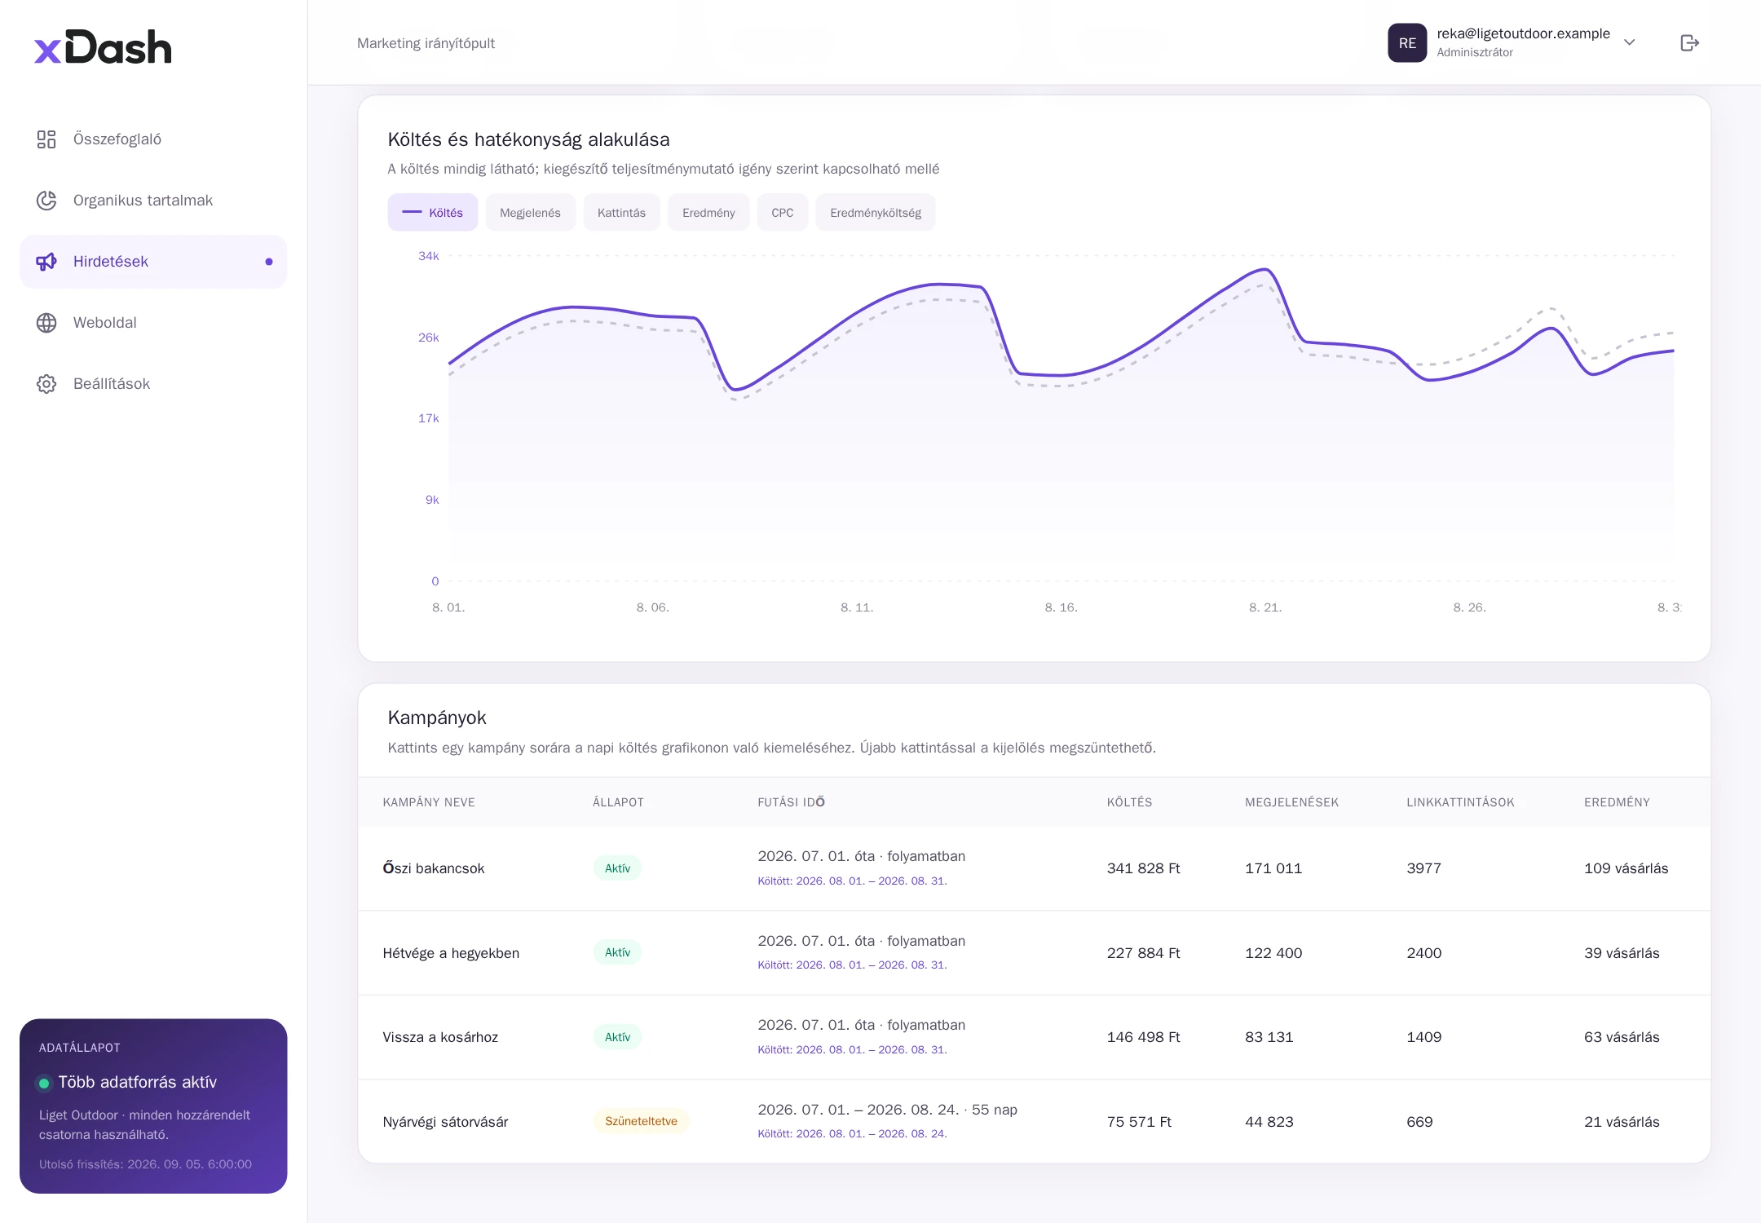The height and width of the screenshot is (1223, 1761).
Task: Click the 341 828 Ft cost value
Action: [1143, 868]
